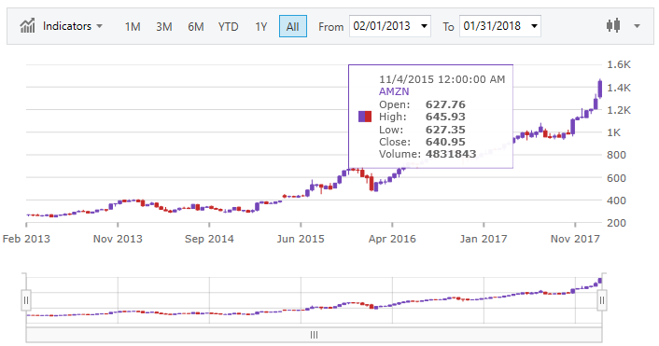Image resolution: width=659 pixels, height=346 pixels.
Task: Click the Nov 2017 axis label
Action: [575, 239]
